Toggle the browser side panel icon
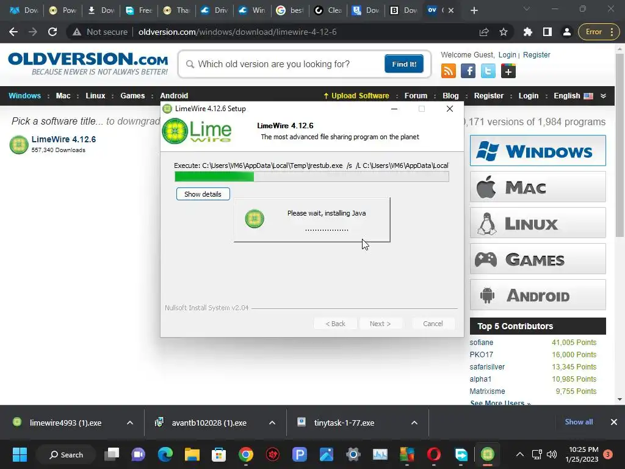Screen dimensions: 625x469 point(547,32)
